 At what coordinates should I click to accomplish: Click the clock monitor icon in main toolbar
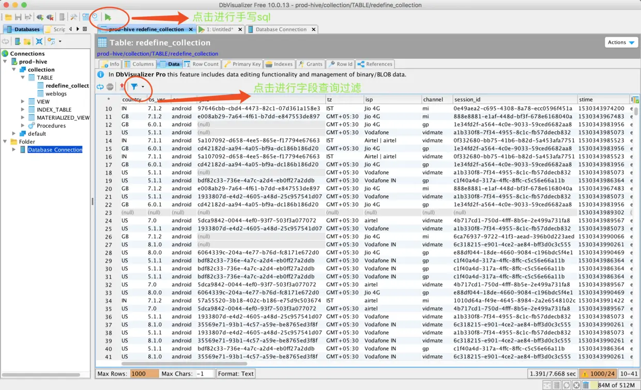click(95, 17)
